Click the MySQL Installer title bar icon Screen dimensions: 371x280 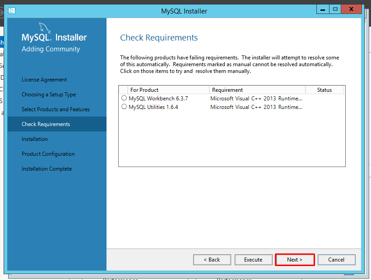click(12, 11)
